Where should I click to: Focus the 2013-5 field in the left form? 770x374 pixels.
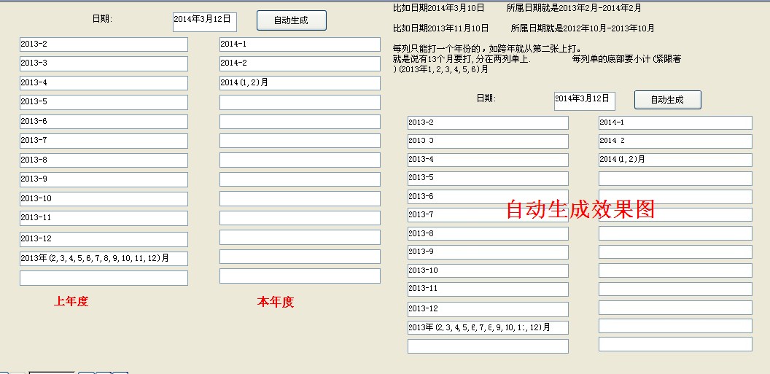pyautogui.click(x=104, y=102)
